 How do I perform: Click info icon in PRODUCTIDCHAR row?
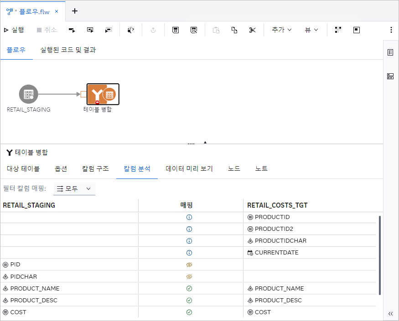point(189,241)
